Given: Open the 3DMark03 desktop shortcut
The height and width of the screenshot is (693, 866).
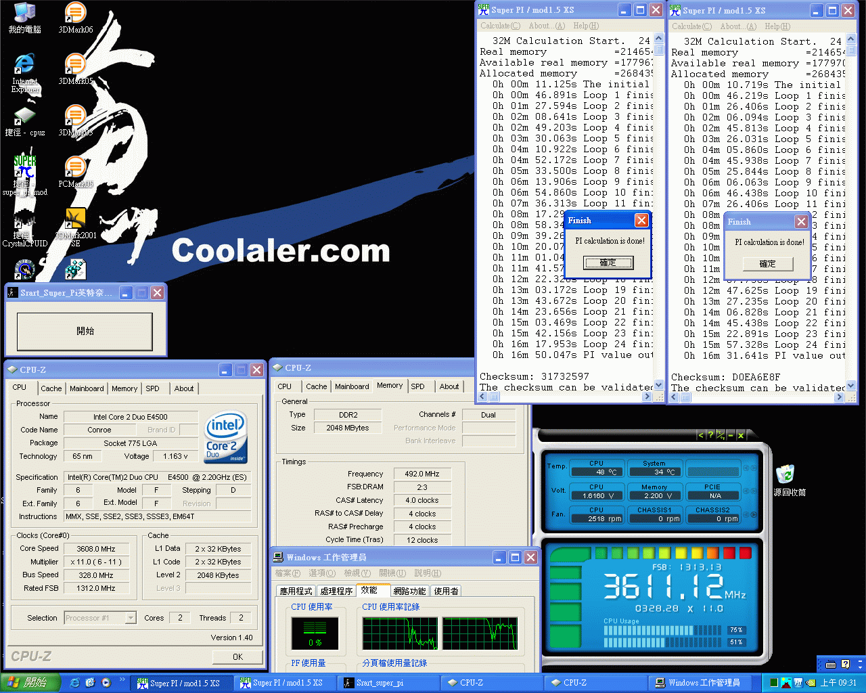Looking at the screenshot, I should tap(75, 120).
